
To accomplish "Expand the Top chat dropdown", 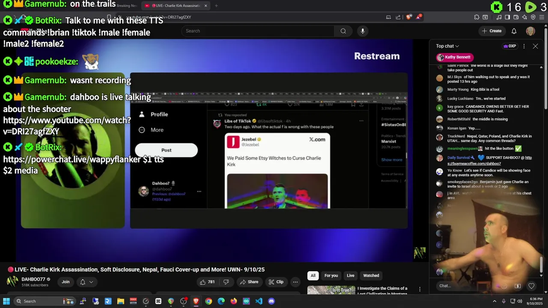I will (x=447, y=46).
